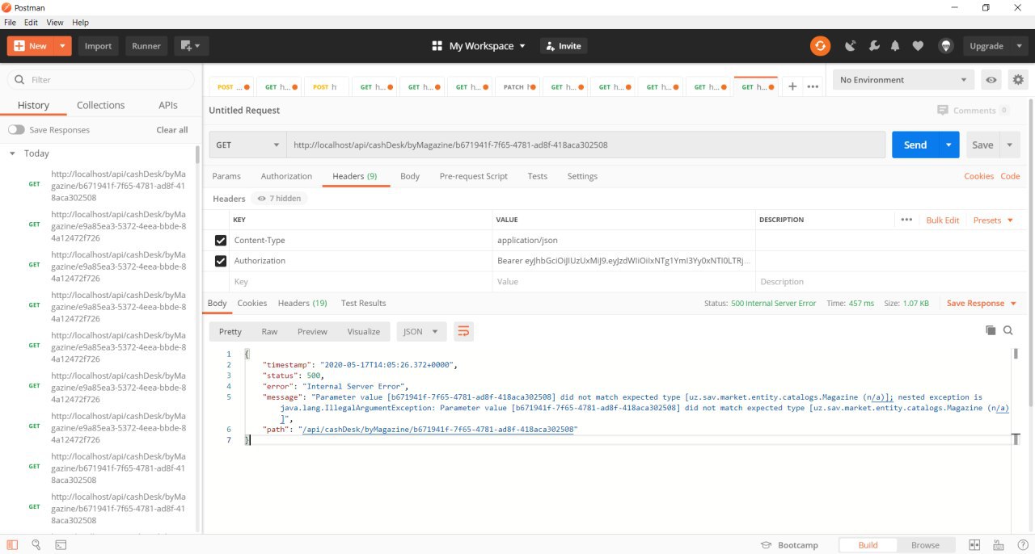1035x554 pixels.
Task: Open the Authorization request tab
Action: 286,176
